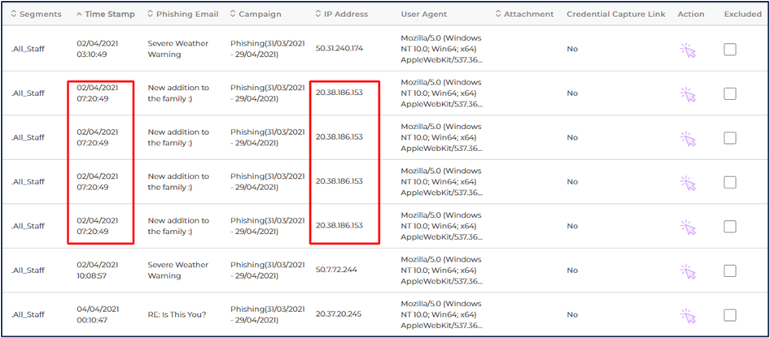Tick Excluded checkbox for 03:10:49 row

[730, 49]
